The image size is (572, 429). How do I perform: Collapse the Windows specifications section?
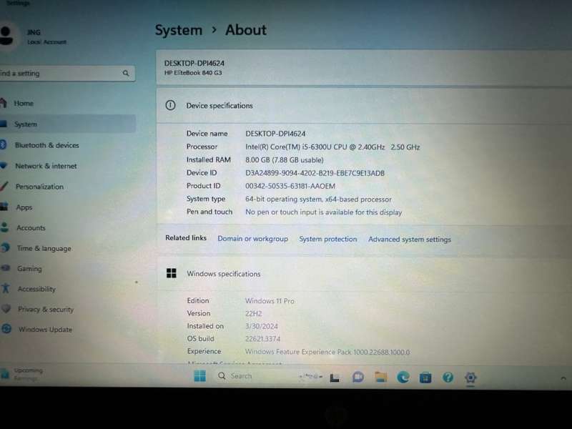pyautogui.click(x=364, y=274)
